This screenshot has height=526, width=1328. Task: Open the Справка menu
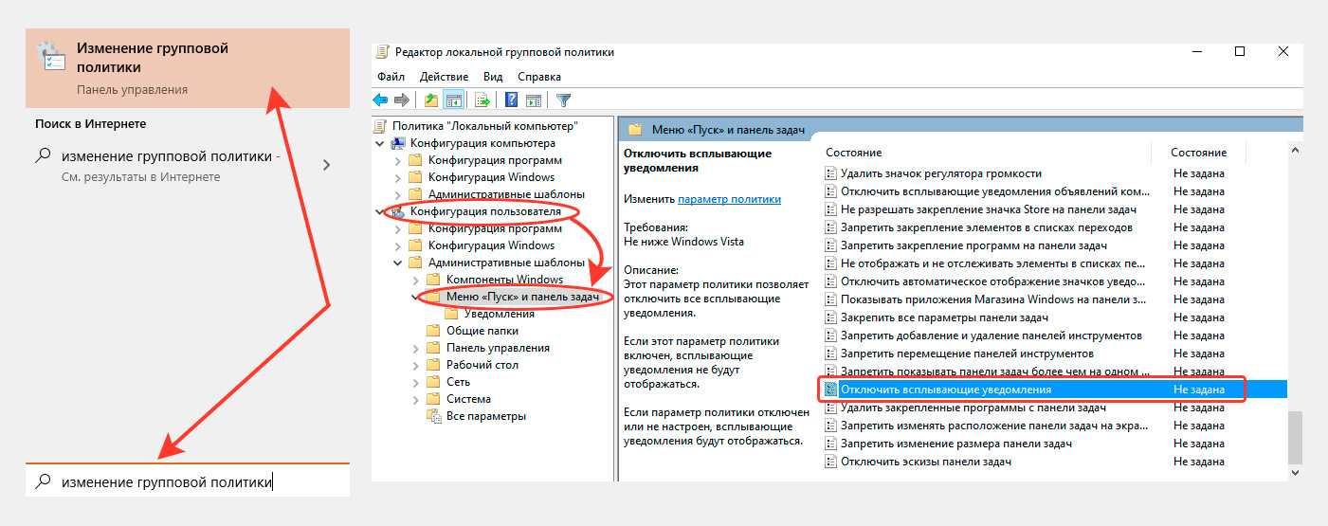539,77
